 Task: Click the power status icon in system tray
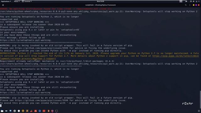(x=196, y=1)
